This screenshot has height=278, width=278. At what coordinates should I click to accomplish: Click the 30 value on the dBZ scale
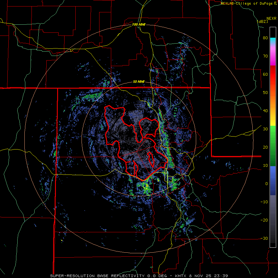tap(265, 129)
